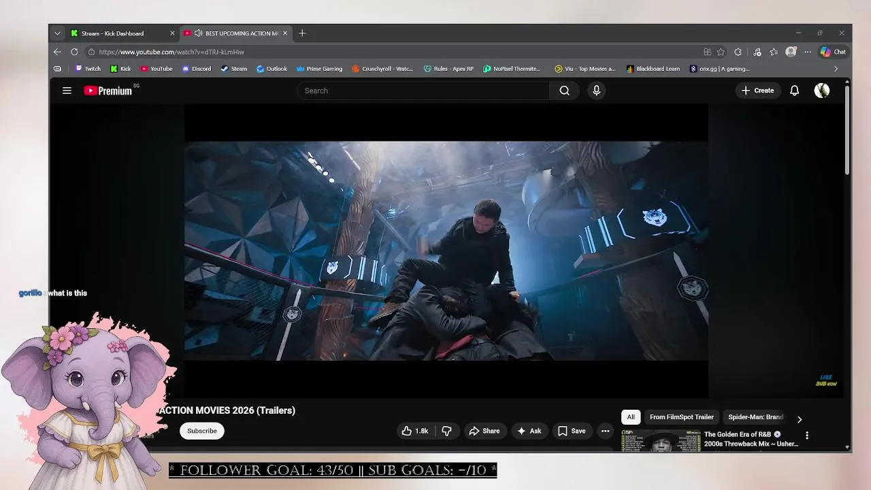The width and height of the screenshot is (871, 490).
Task: Open more actions ellipsis under video
Action: [605, 431]
